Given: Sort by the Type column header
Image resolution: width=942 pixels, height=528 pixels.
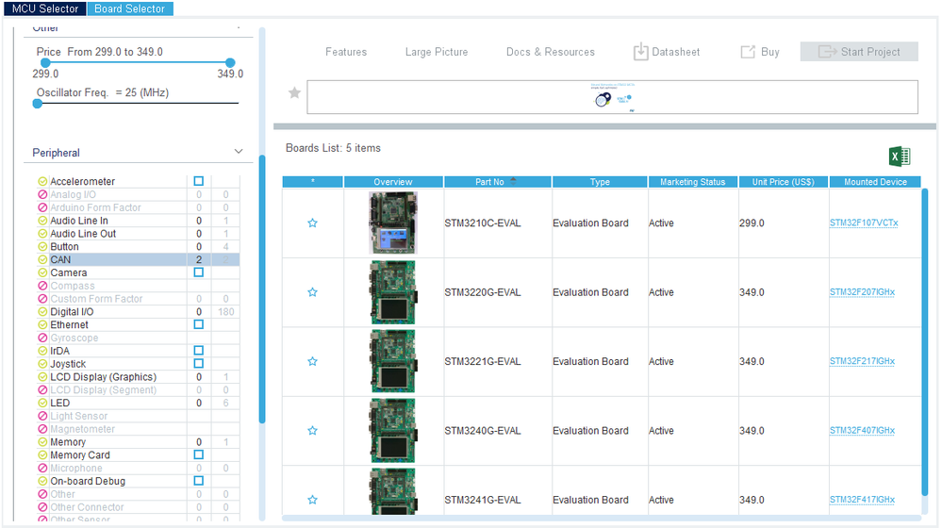Looking at the screenshot, I should [600, 182].
